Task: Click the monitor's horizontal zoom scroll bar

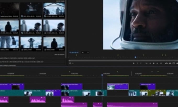Action: [x=123, y=61]
